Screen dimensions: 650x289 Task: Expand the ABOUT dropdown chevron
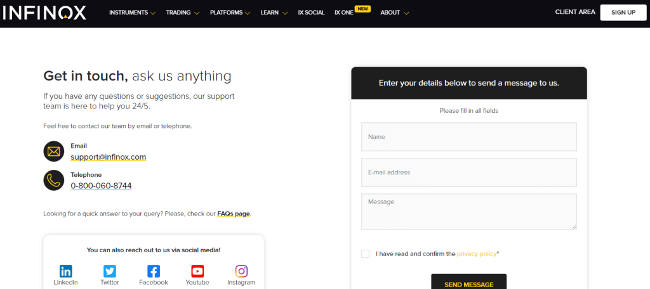[x=406, y=13]
